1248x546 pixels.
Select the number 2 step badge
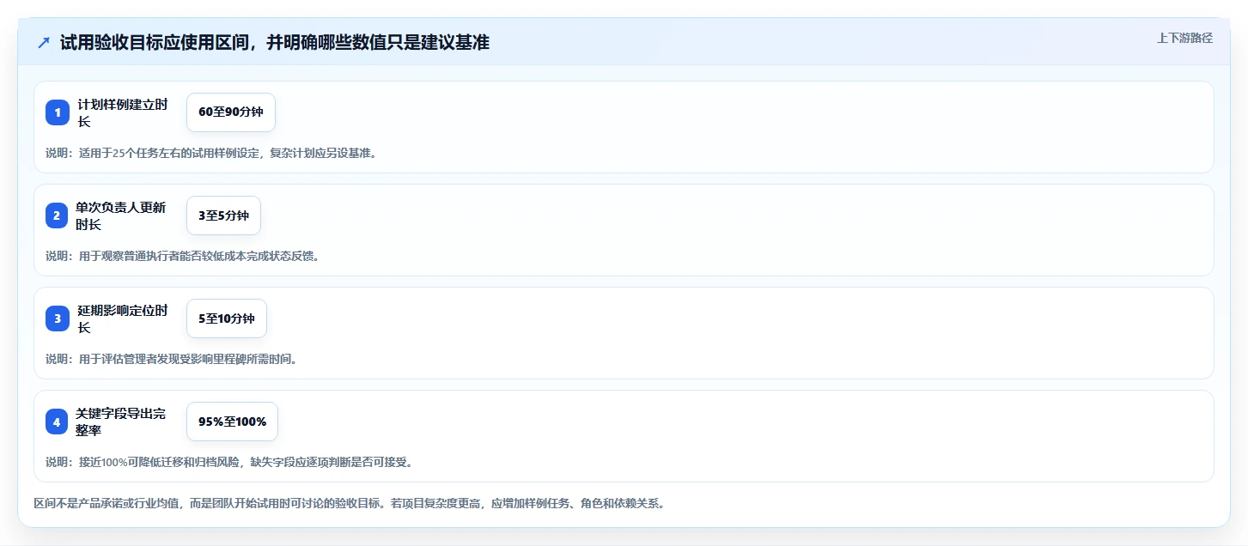(x=57, y=215)
